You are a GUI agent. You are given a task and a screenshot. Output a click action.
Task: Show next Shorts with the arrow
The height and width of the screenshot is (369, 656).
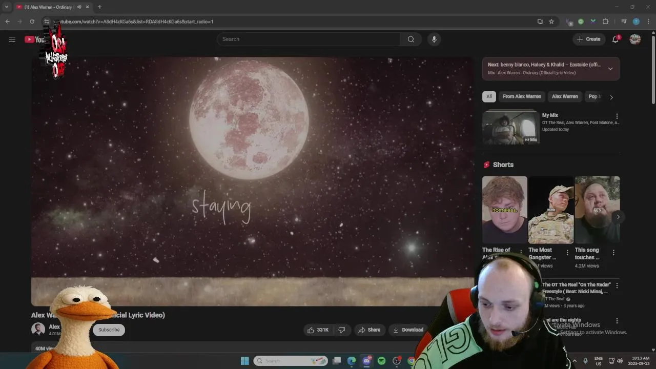pos(618,217)
